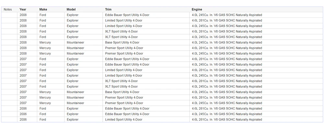Viewport: 324px width, 129px height.
Task: Click 2006 Explorer Limited Sport Utility trim cell
Action: [146, 120]
